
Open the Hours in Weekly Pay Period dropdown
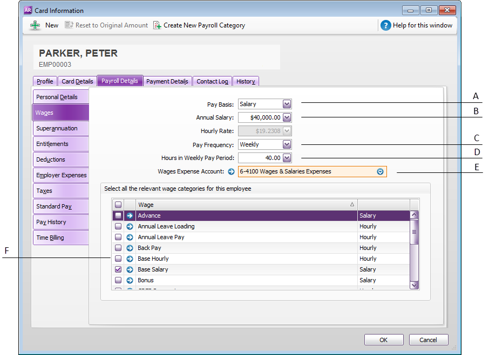[287, 158]
